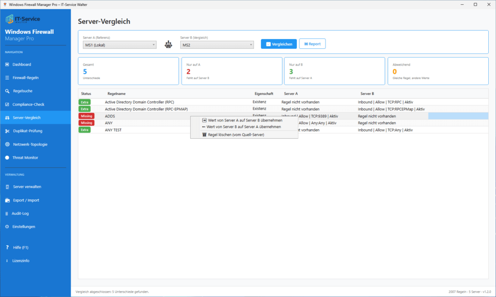Click the Vergleichen button
Image resolution: width=496 pixels, height=297 pixels.
[279, 44]
